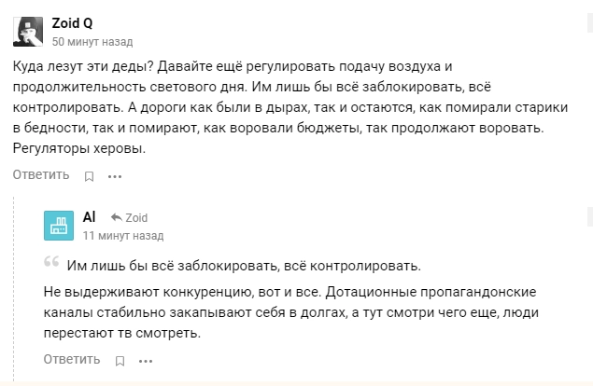Open more options menu on Al's reply

point(145,360)
